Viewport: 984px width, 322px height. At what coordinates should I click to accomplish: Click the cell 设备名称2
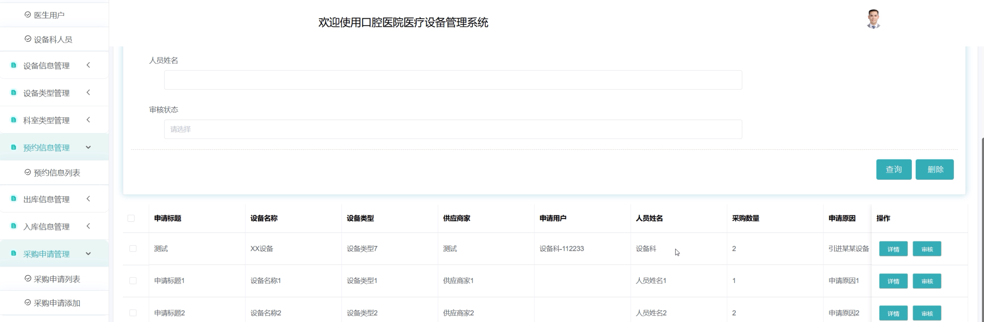click(x=266, y=313)
